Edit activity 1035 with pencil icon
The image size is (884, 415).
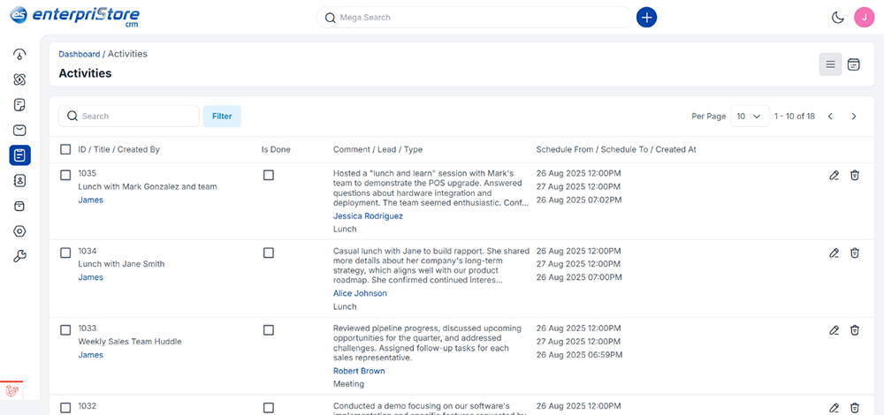(x=834, y=175)
